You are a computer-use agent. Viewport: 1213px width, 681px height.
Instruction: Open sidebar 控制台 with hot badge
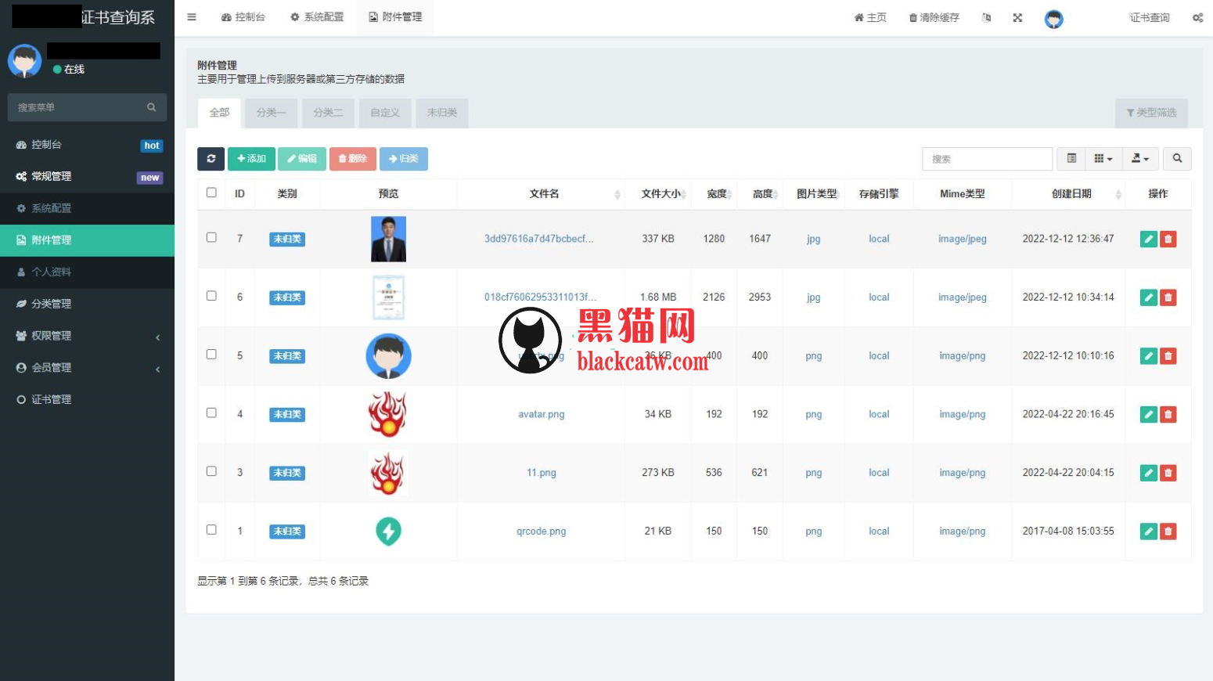(87, 145)
